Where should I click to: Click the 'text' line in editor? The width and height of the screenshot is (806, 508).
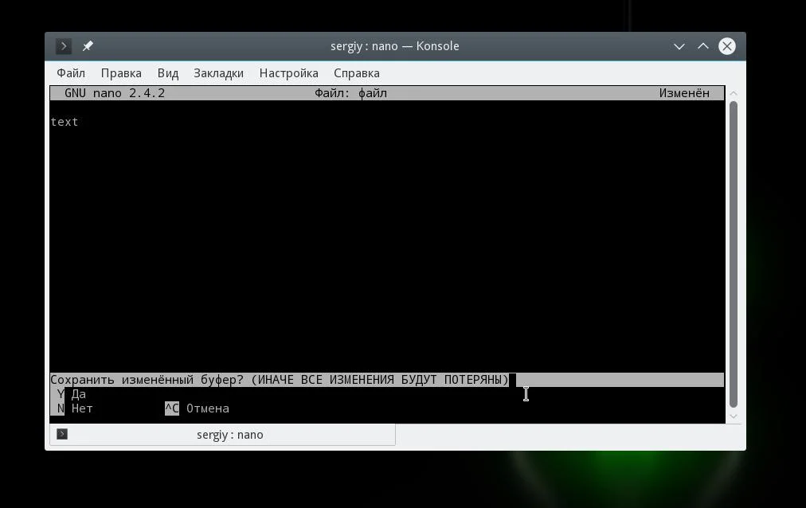[x=65, y=122]
